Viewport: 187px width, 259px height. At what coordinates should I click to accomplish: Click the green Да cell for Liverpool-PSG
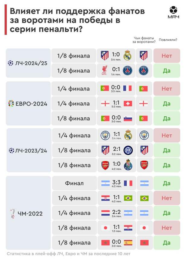[x=167, y=71]
